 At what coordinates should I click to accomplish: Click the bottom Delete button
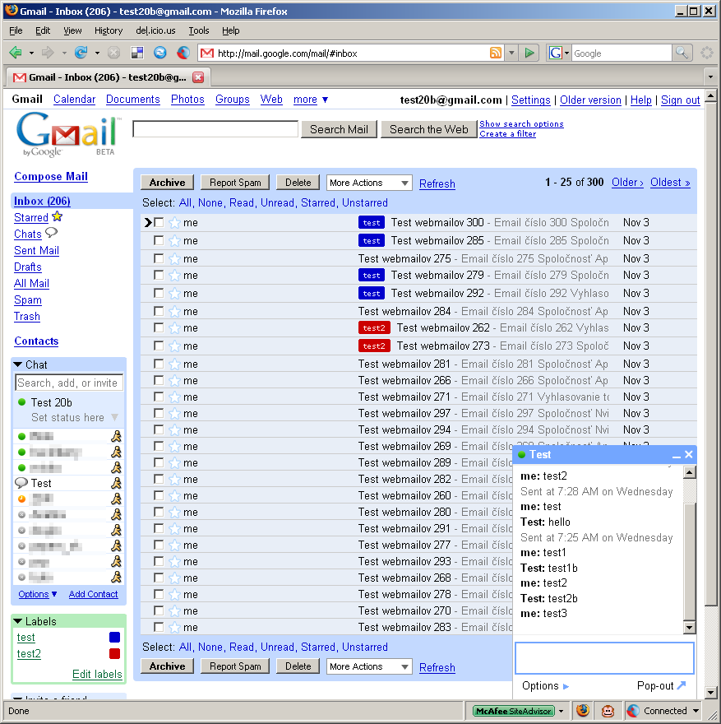pyautogui.click(x=298, y=666)
